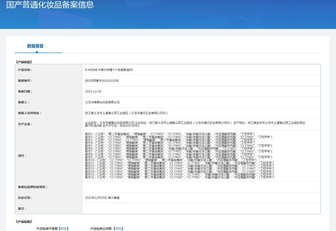Image resolution: width=336 pixels, height=231 pixels.
Task: Click the 备案日期 row label
Action: [x=25, y=91]
